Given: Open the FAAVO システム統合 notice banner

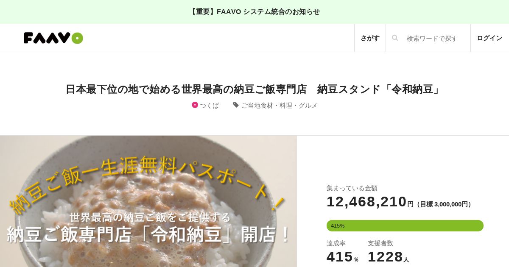Looking at the screenshot, I should [x=255, y=12].
